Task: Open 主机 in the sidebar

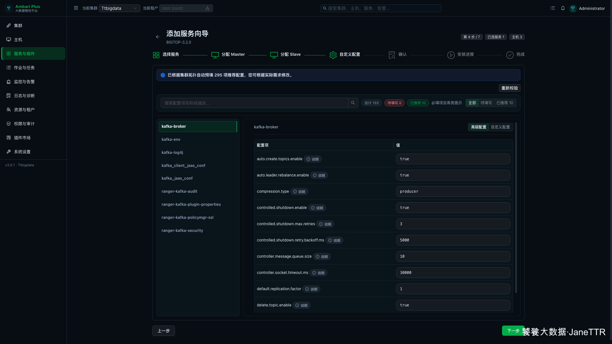Action: (x=33, y=39)
